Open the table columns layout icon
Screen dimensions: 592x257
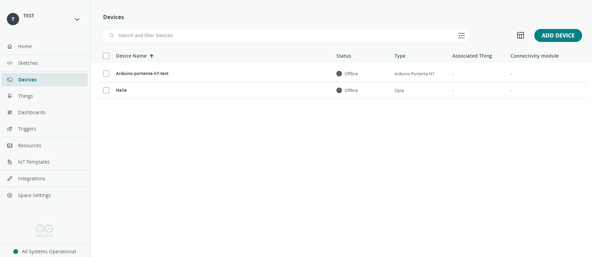coord(520,35)
